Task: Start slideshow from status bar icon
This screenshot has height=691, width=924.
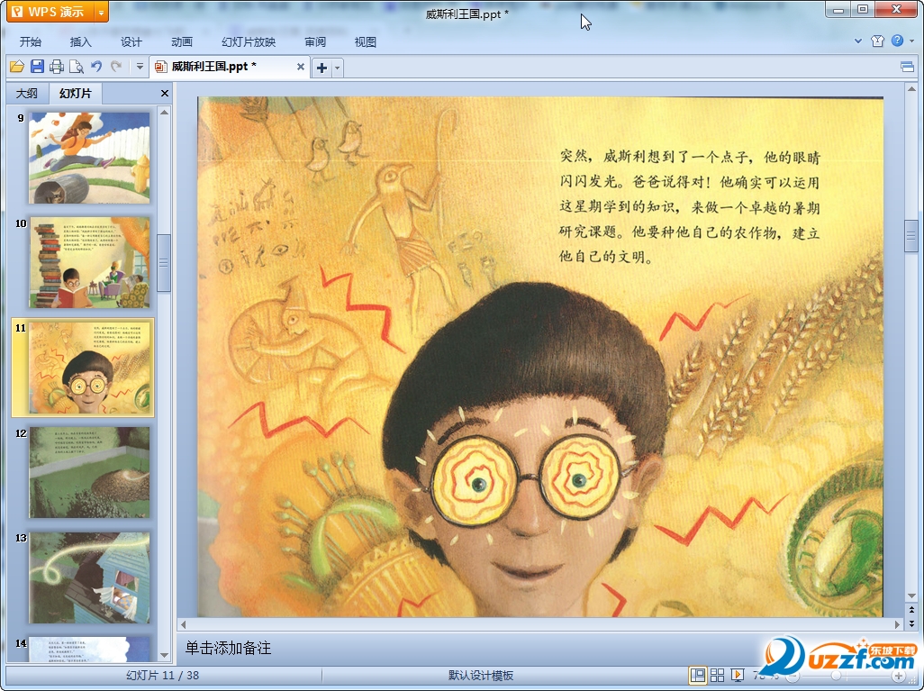Action: [738, 676]
